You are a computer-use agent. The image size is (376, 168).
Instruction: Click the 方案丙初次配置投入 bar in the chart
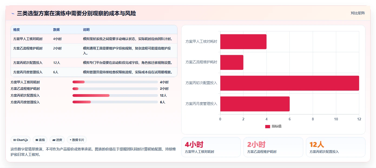coord(290,83)
